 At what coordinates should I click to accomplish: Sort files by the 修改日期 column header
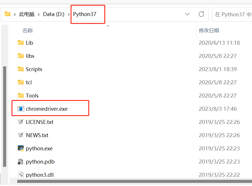coord(209,31)
